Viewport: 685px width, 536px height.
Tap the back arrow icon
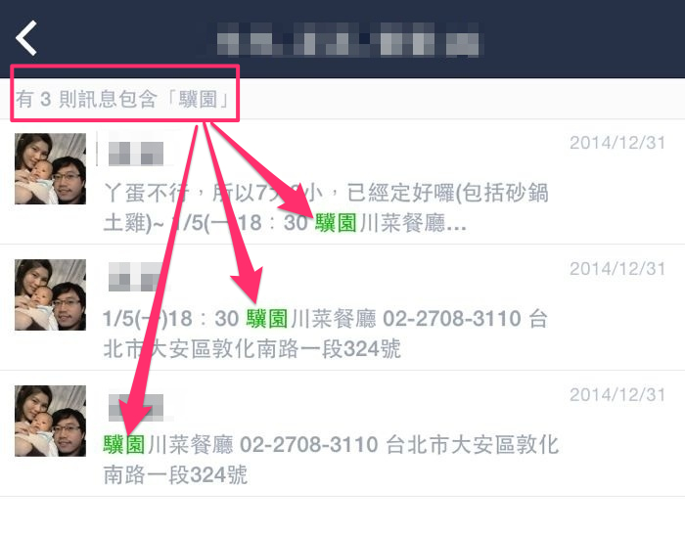click(x=26, y=38)
